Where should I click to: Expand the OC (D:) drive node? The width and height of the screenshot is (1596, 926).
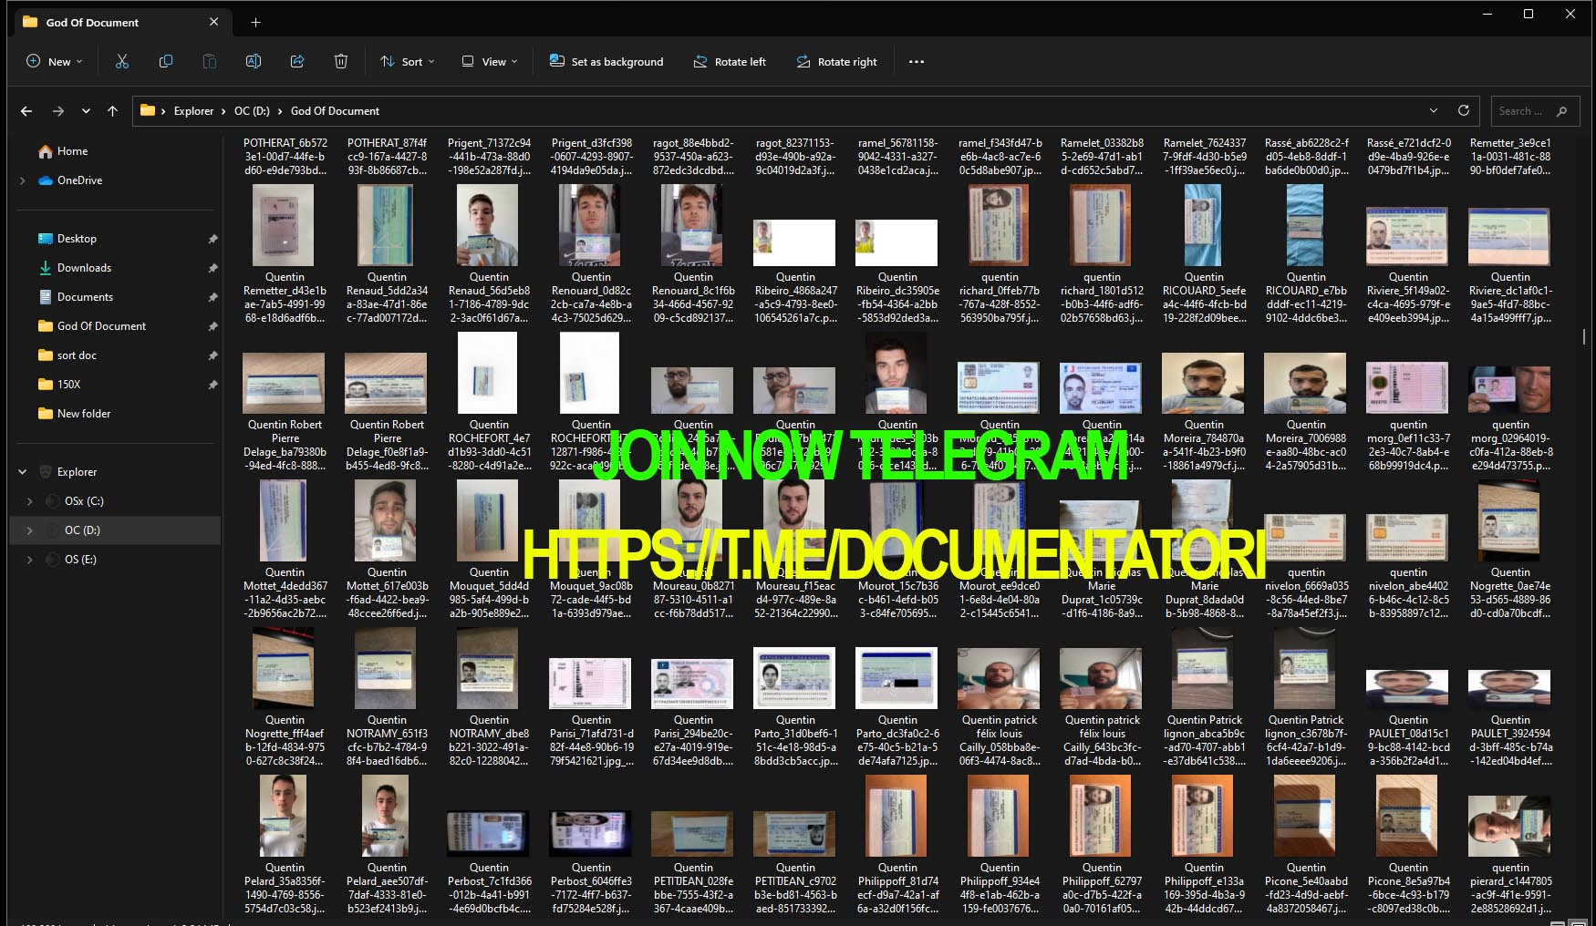pos(30,530)
